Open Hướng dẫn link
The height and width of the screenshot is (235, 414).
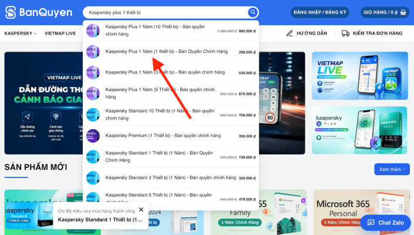pos(307,33)
